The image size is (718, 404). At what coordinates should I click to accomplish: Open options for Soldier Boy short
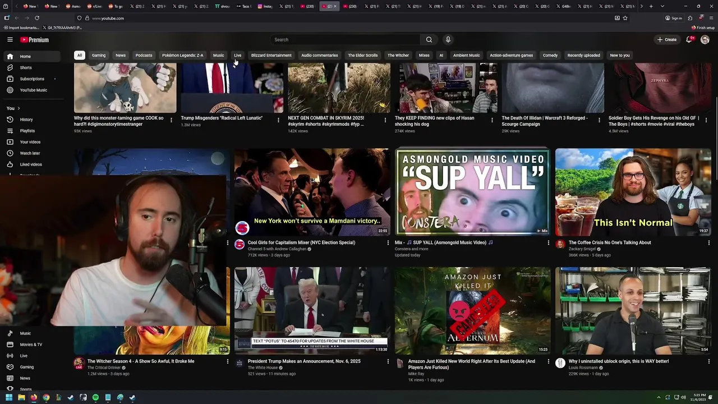click(x=706, y=120)
